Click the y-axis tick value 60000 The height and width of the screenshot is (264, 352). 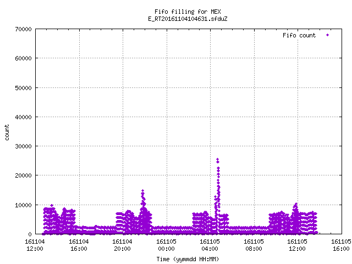[23, 59]
